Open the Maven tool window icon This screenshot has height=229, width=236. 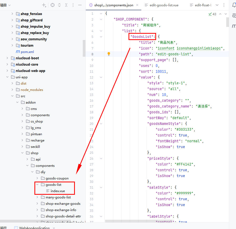[x=234, y=26]
